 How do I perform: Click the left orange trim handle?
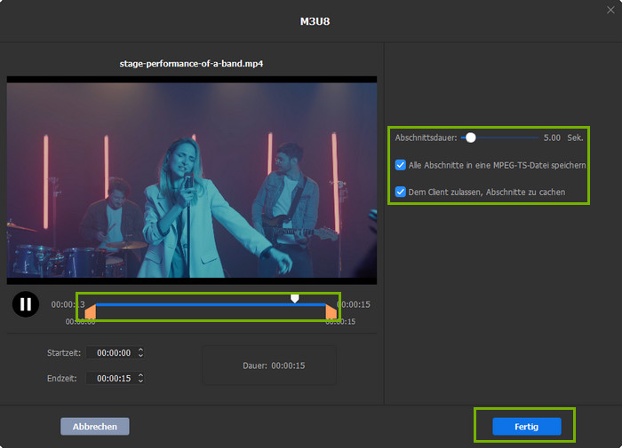tap(90, 311)
